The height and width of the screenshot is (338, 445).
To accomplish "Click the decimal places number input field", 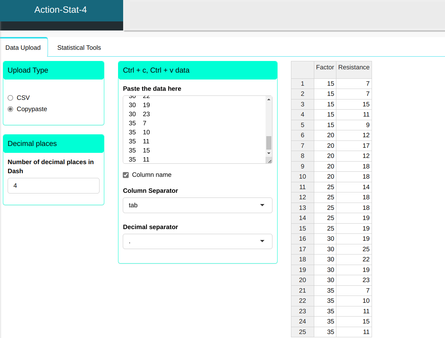I will 53,186.
